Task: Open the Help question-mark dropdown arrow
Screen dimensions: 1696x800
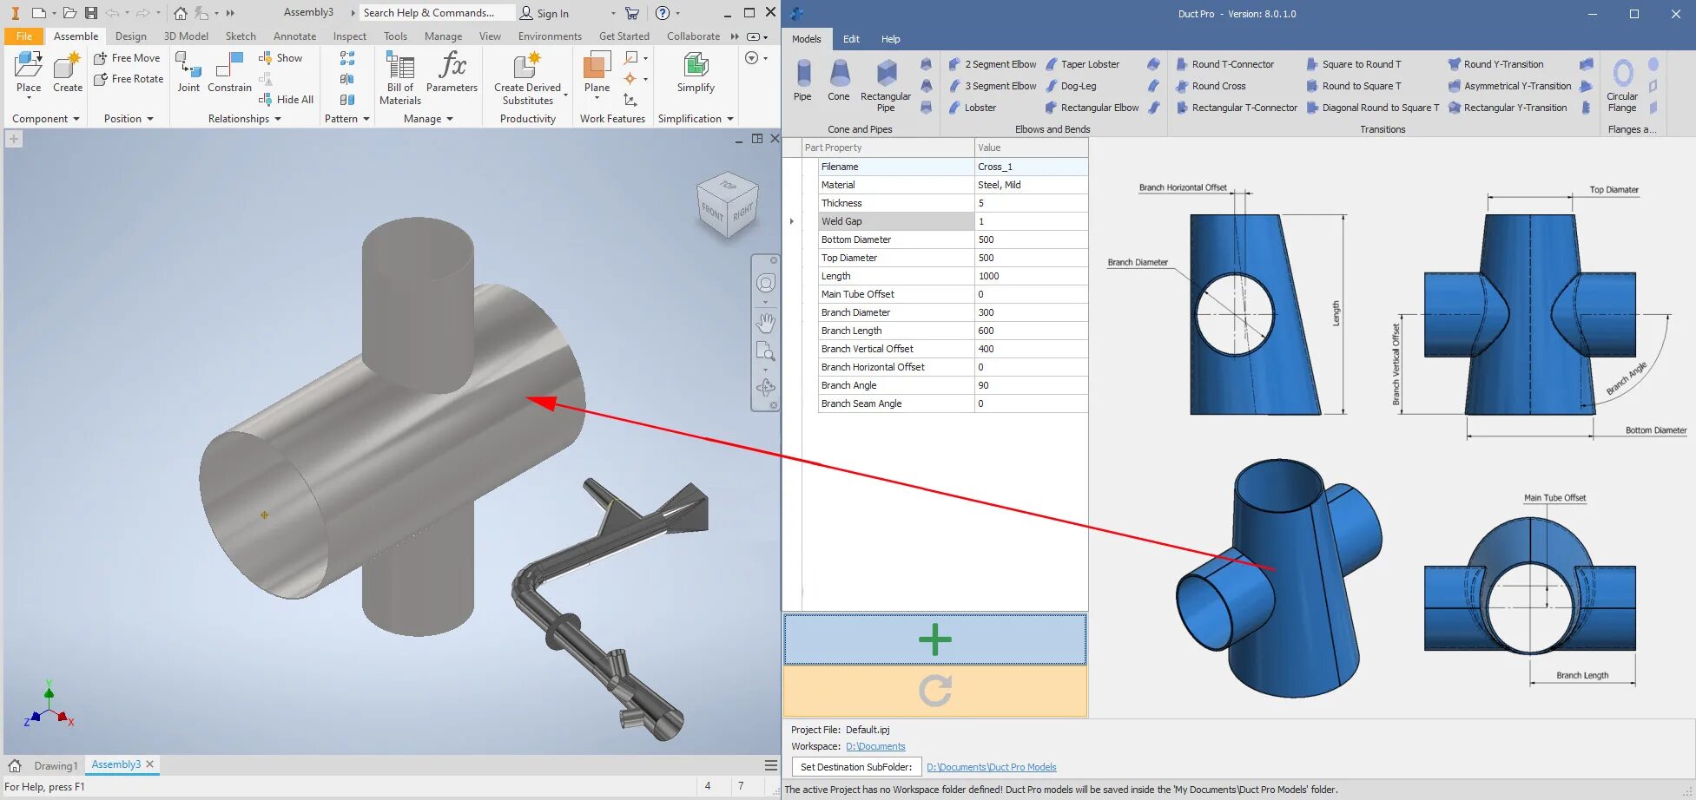Action: (677, 13)
